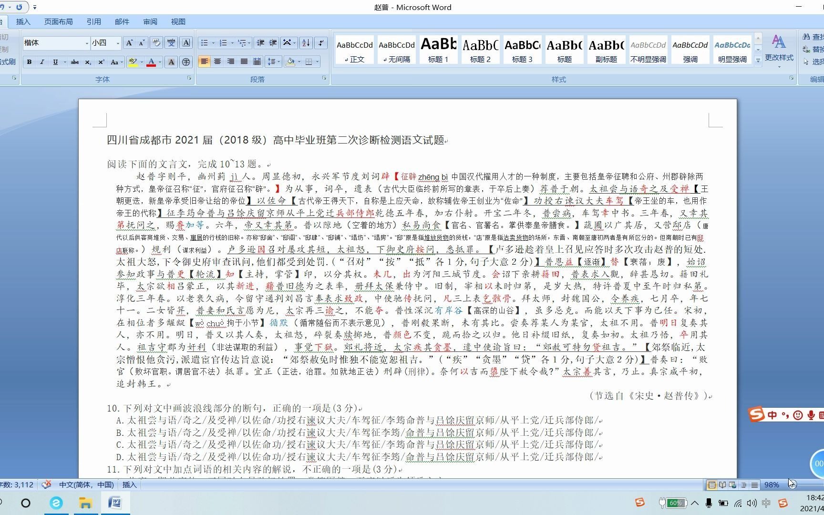This screenshot has width=824, height=515.
Task: Apply superscript formatting
Action: click(101, 62)
